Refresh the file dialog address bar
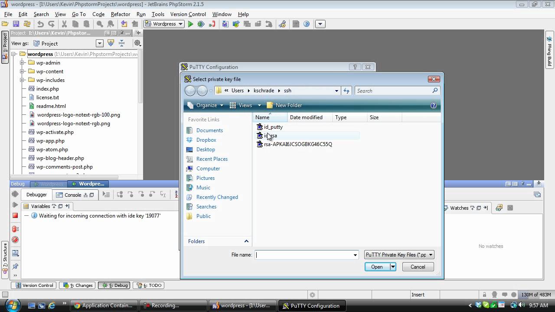This screenshot has width=555, height=312. point(346,91)
